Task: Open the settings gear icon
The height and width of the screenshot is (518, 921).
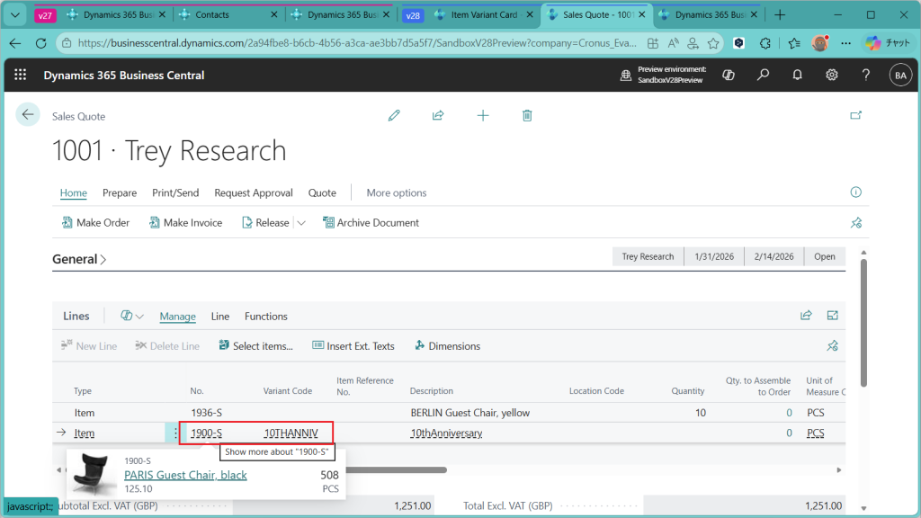Action: [x=832, y=76]
